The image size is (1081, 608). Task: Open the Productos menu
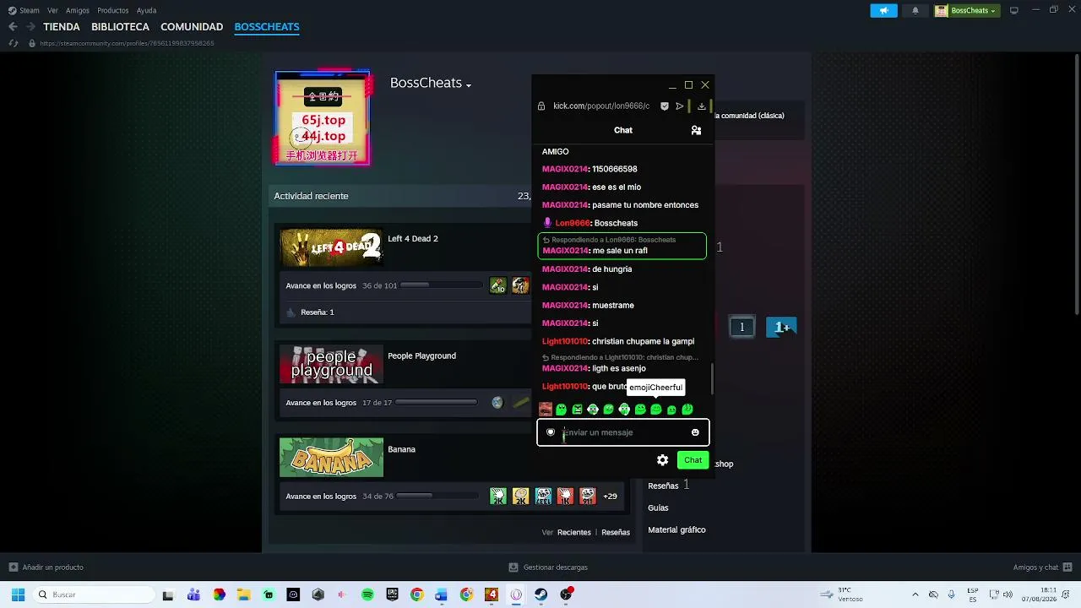113,10
